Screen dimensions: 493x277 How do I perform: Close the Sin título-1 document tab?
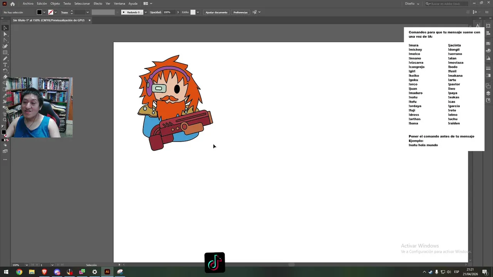pyautogui.click(x=89, y=20)
